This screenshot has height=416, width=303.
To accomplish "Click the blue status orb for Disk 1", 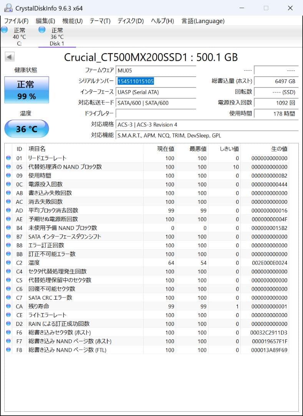I will (42, 30).
